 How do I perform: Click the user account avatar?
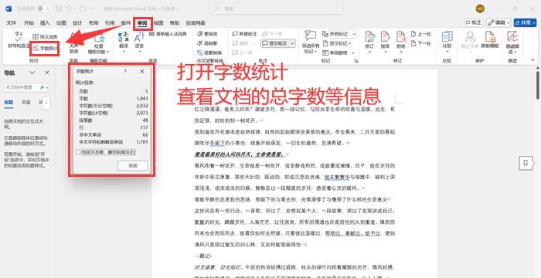pos(480,8)
